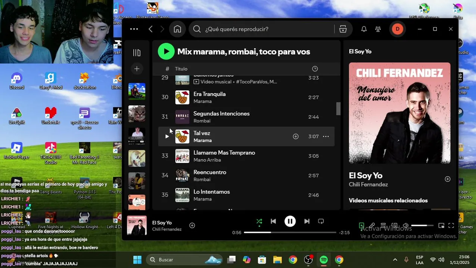Open the Undertale desktop icon

click(x=50, y=116)
